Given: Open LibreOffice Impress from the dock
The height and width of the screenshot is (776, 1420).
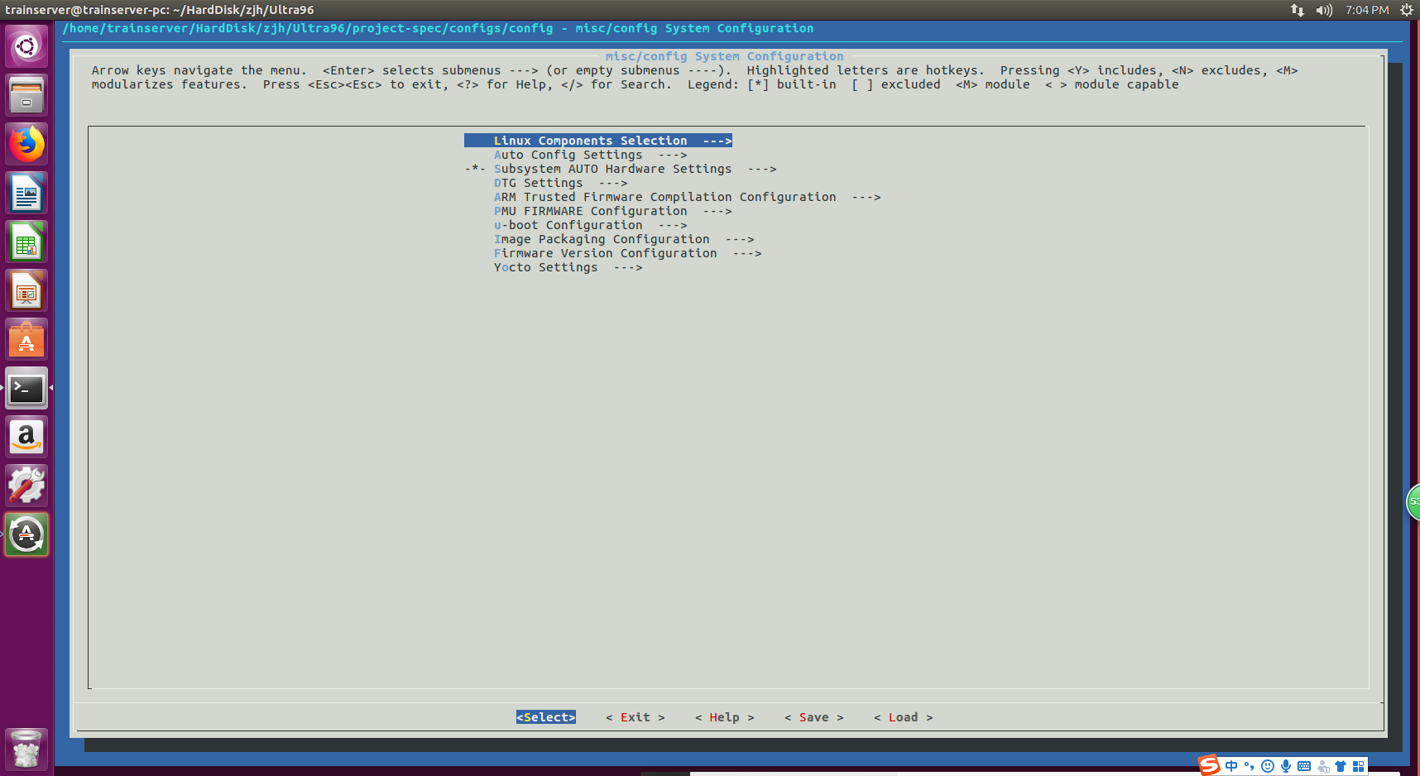Looking at the screenshot, I should pos(26,290).
